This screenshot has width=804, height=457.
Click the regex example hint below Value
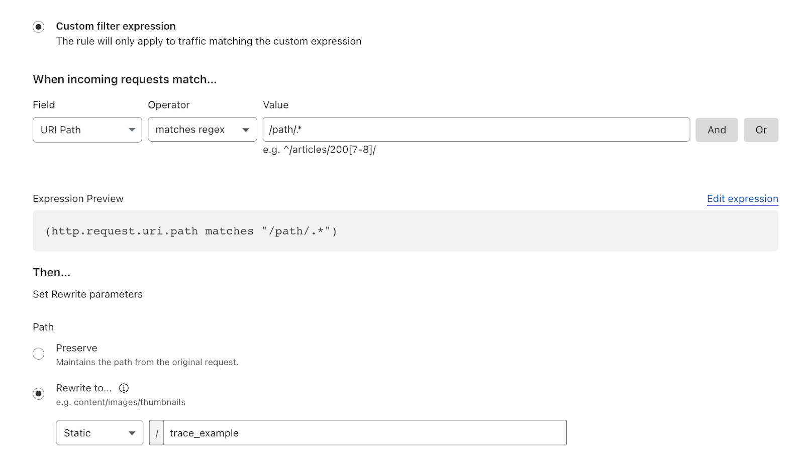(319, 150)
